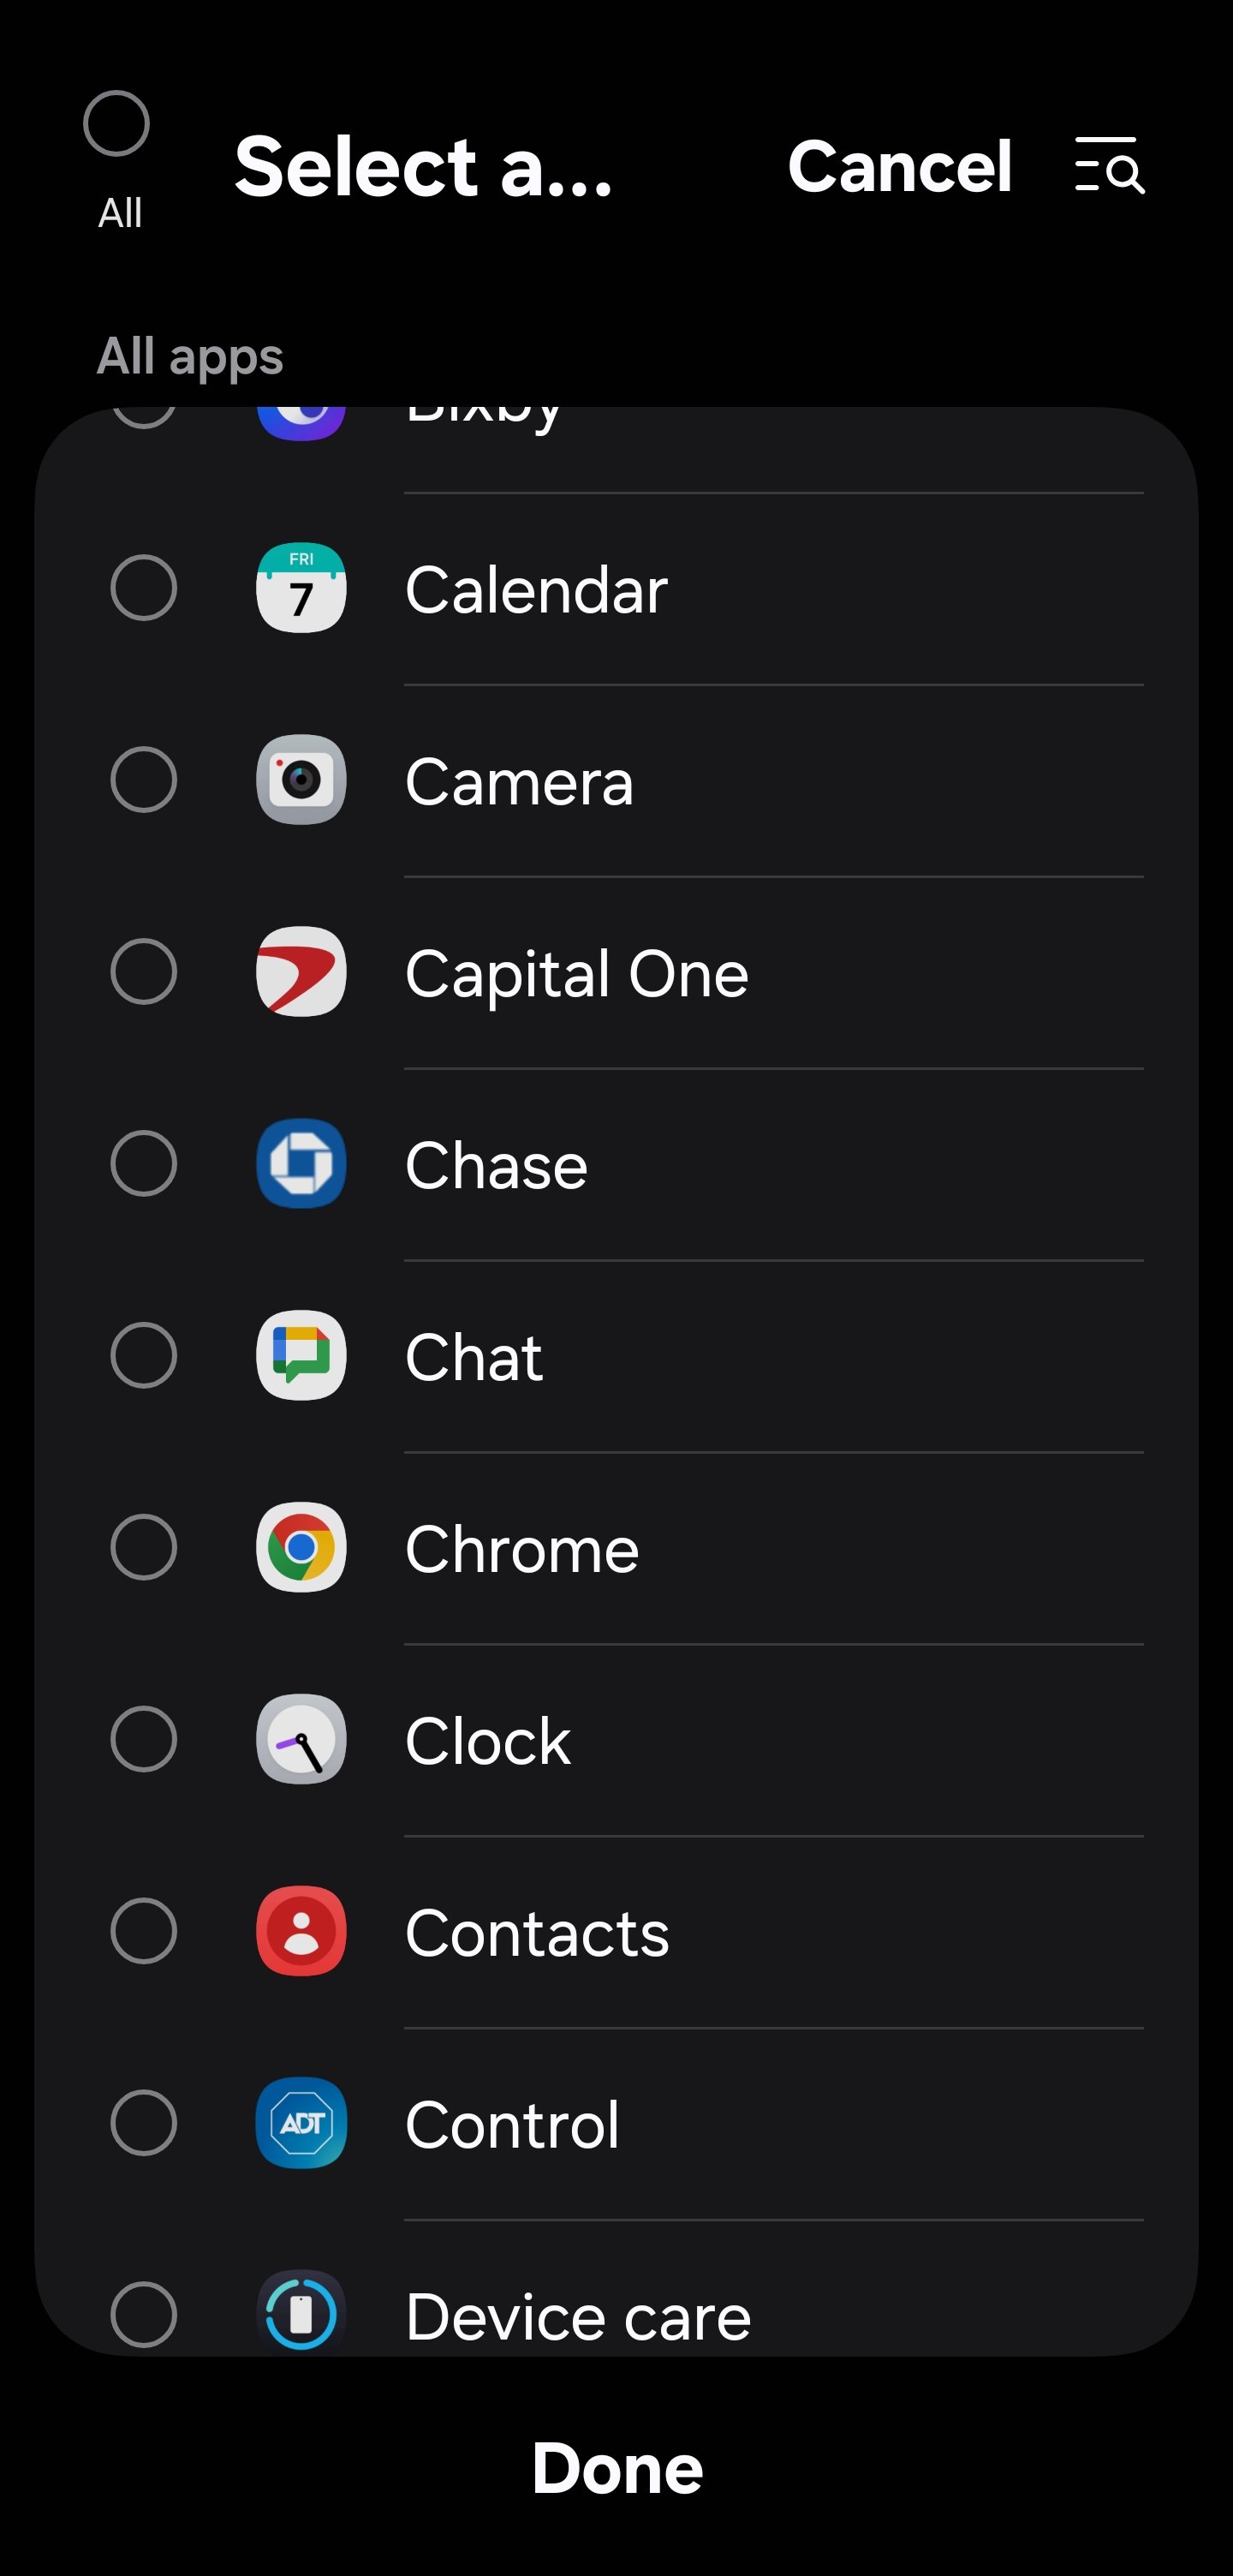Screen dimensions: 1233x2576
Task: Tap the Google Chat app icon
Action: click(x=301, y=1356)
